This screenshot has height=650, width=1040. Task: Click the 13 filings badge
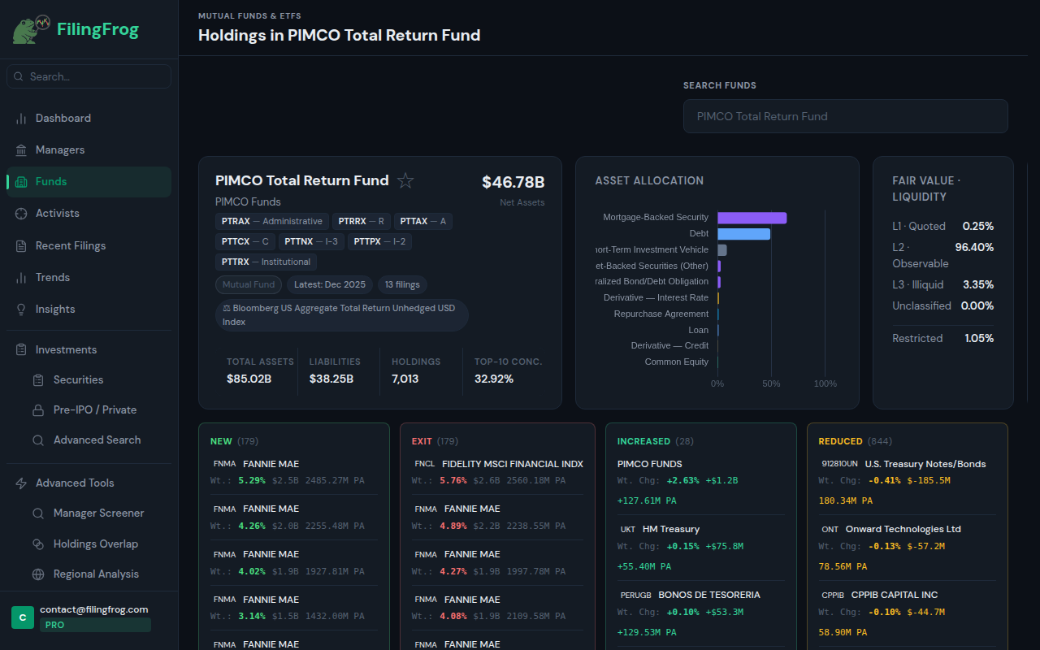(x=401, y=284)
